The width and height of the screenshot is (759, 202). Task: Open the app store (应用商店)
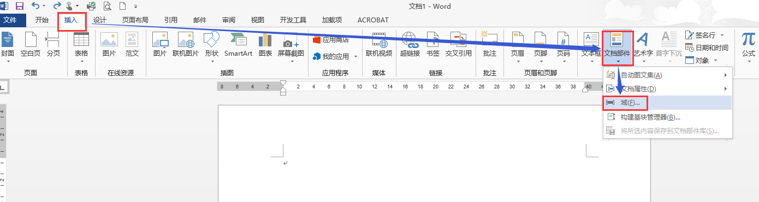pos(331,39)
